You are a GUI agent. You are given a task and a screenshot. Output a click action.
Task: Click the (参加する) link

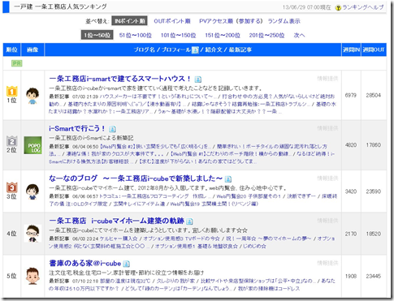pyautogui.click(x=249, y=21)
